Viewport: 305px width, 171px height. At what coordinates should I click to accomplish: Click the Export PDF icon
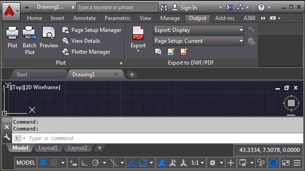[138, 33]
